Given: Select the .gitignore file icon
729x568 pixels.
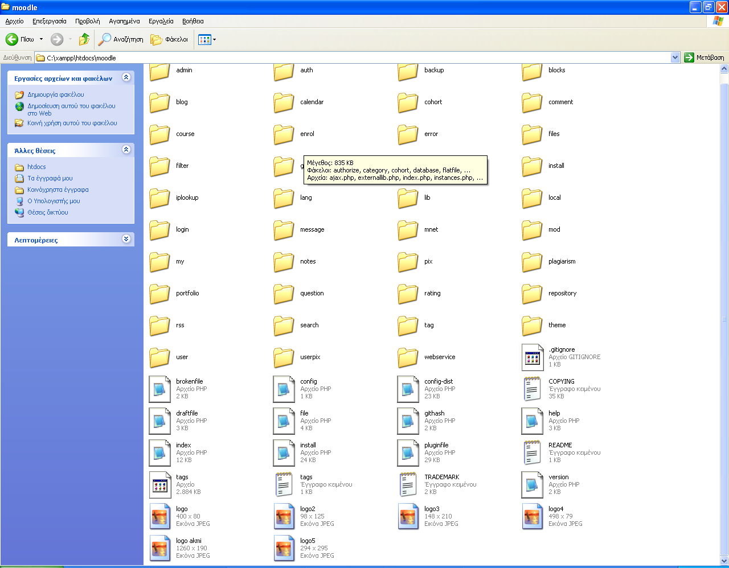Looking at the screenshot, I should point(533,357).
